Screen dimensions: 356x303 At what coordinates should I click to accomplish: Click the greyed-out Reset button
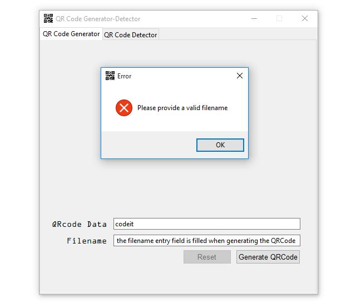pyautogui.click(x=207, y=257)
